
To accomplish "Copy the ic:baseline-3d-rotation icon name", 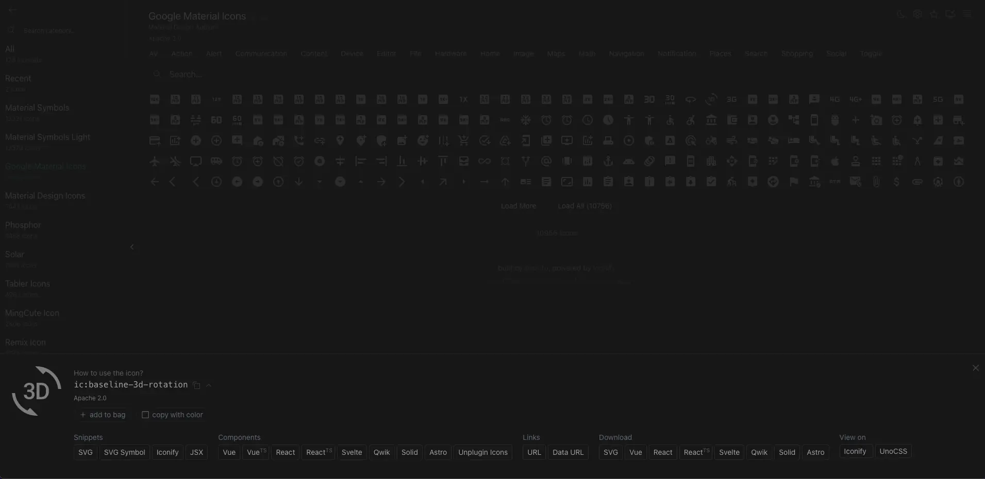I will pyautogui.click(x=196, y=385).
